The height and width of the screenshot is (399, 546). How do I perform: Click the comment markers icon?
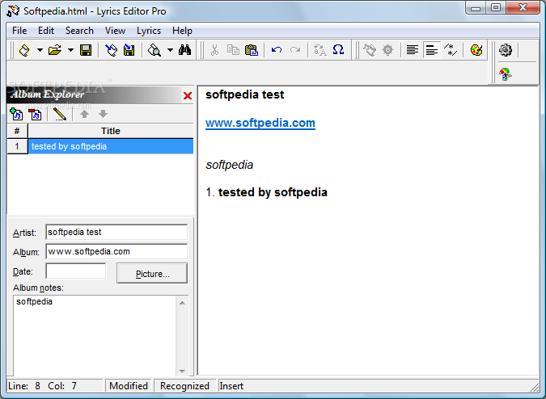pyautogui.click(x=451, y=50)
